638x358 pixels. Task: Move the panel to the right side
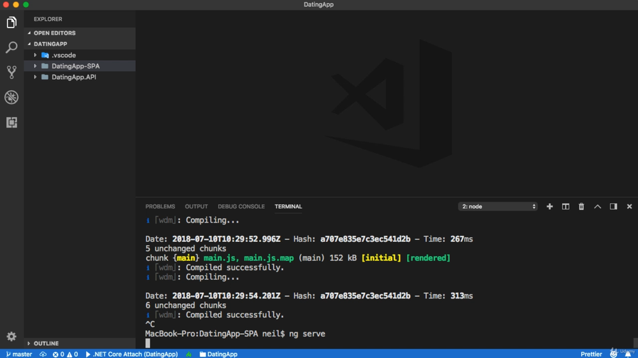[613, 207]
